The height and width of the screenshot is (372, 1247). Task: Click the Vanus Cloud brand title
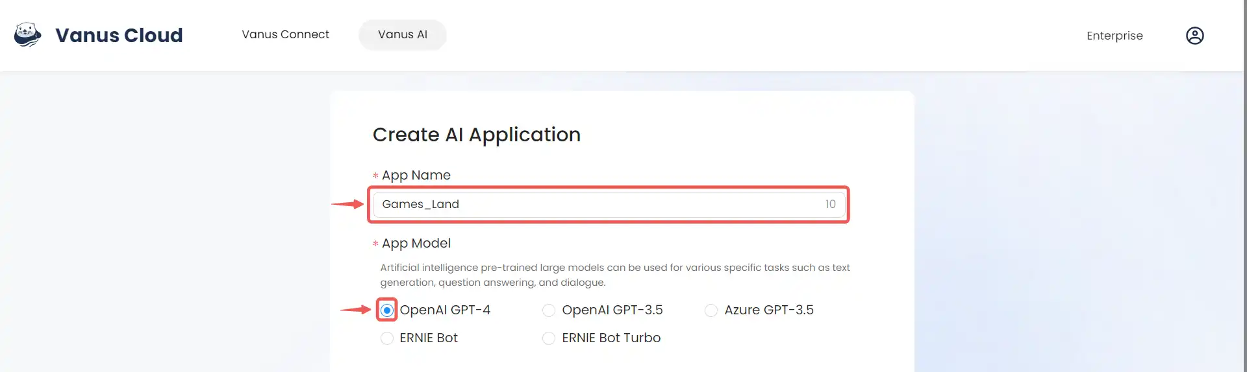(119, 35)
